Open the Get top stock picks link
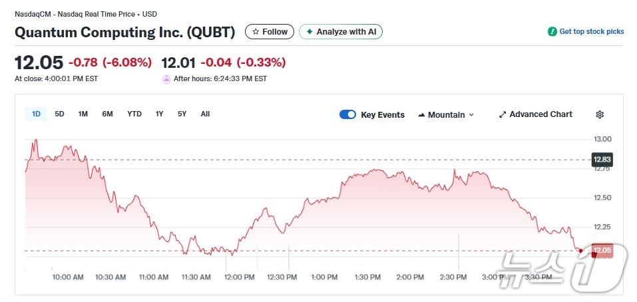The height and width of the screenshot is (302, 637). tap(591, 31)
